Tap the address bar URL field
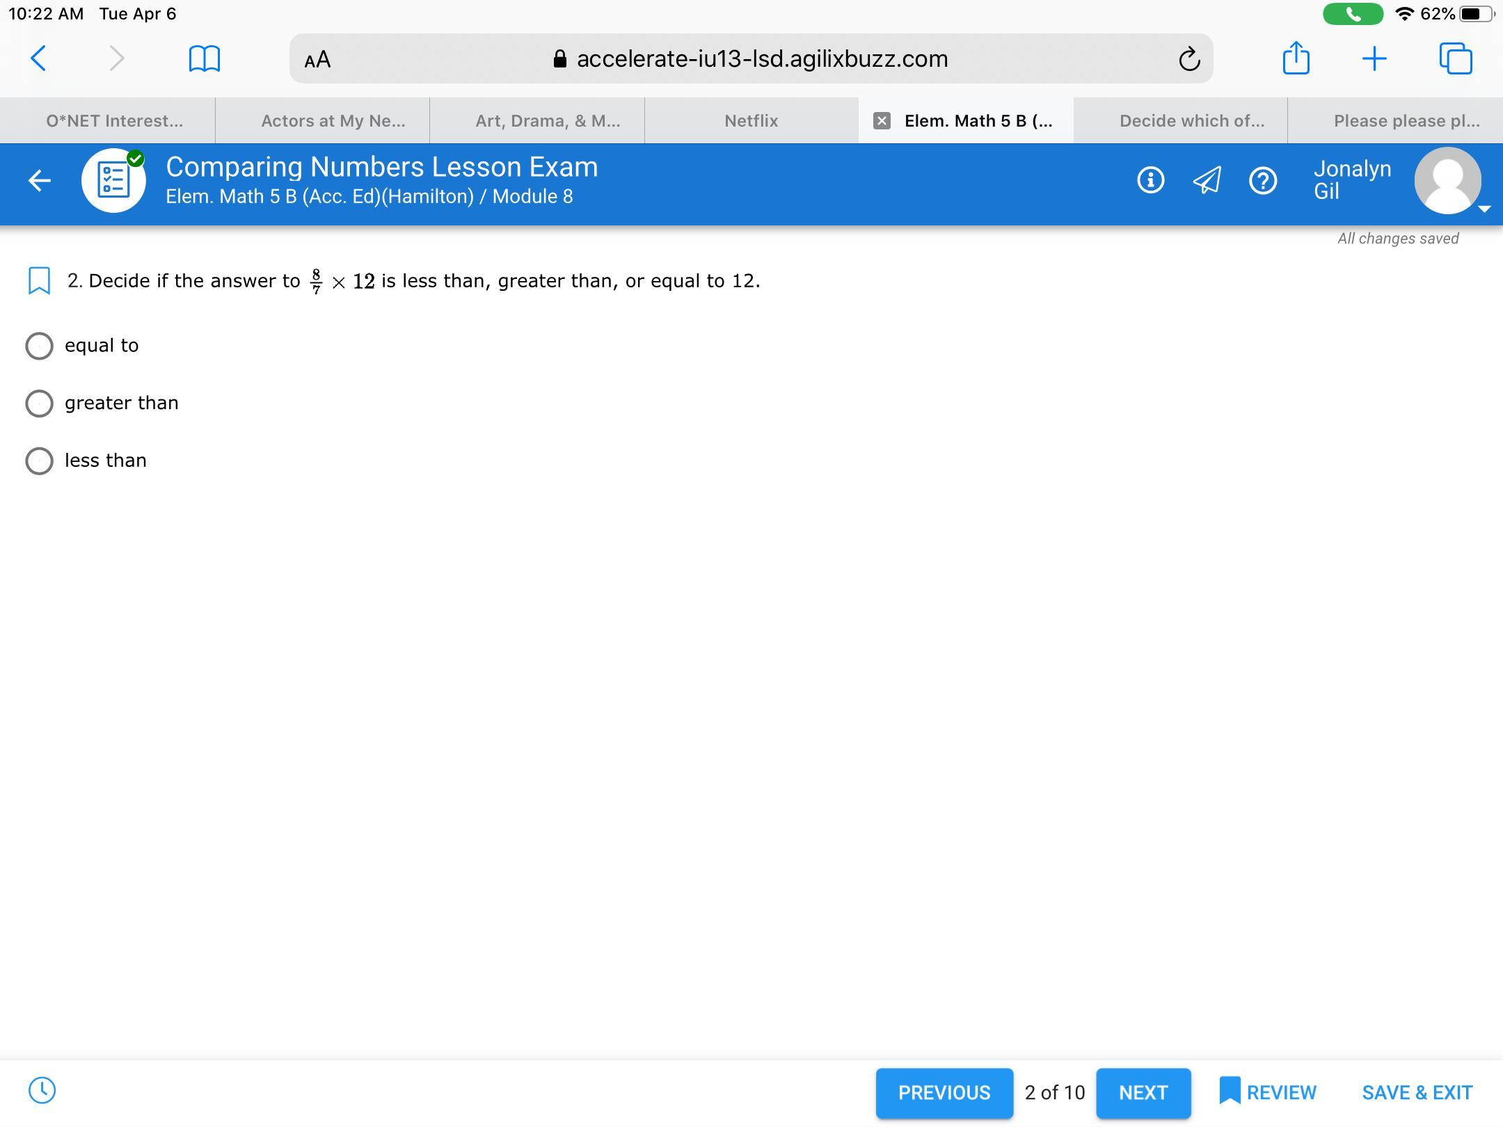The image size is (1503, 1127). [x=761, y=59]
